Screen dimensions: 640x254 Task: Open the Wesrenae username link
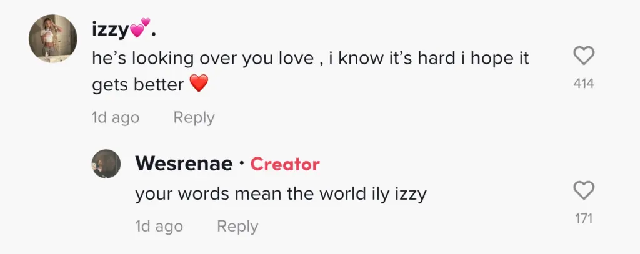coord(184,164)
